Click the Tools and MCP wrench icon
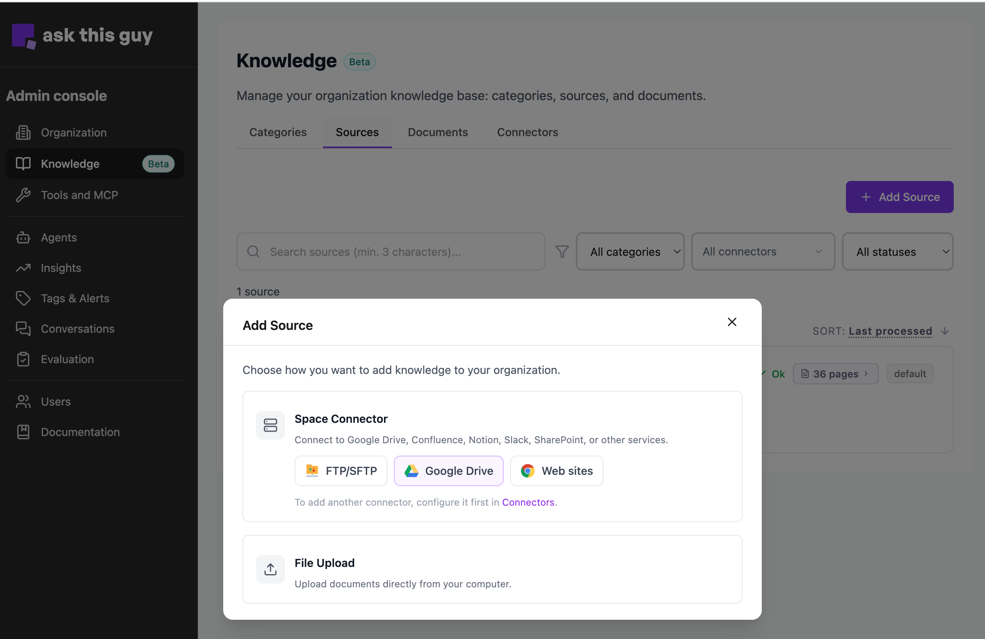Image resolution: width=985 pixels, height=639 pixels. point(23,195)
